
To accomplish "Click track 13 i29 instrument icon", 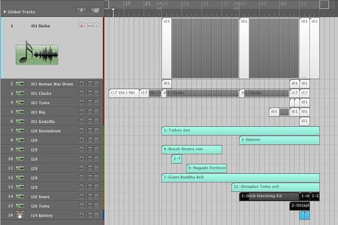I will pos(20,187).
